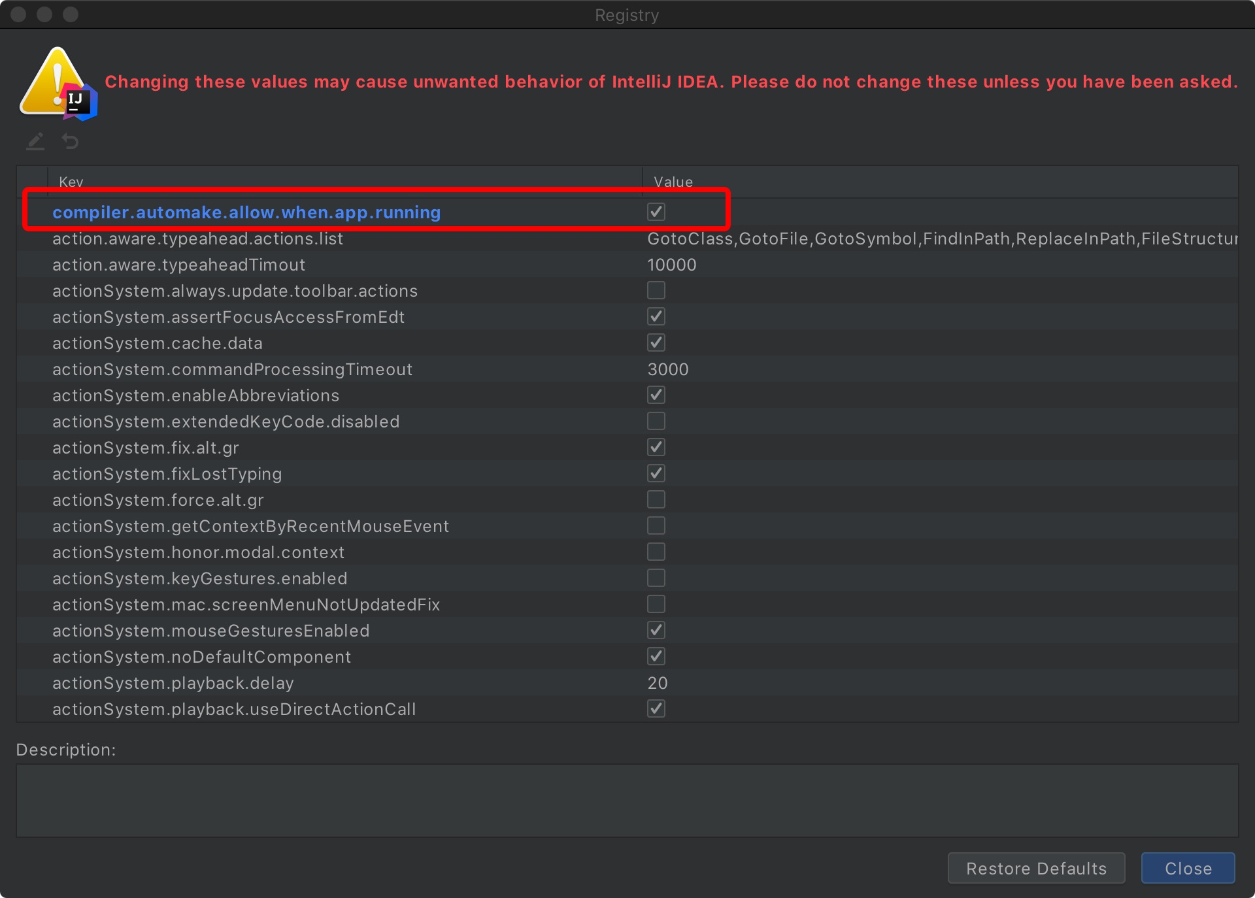The width and height of the screenshot is (1255, 898).
Task: Sort by the Value column header
Action: pyautogui.click(x=673, y=182)
